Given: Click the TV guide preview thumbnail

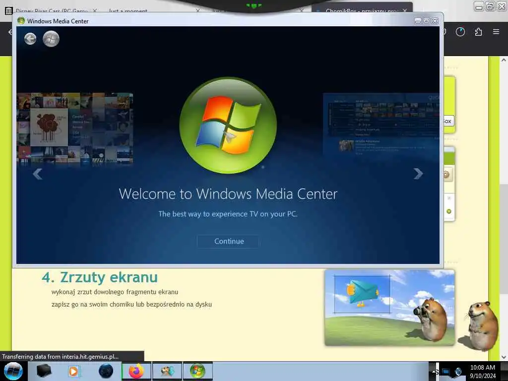Looking at the screenshot, I should pos(381,125).
